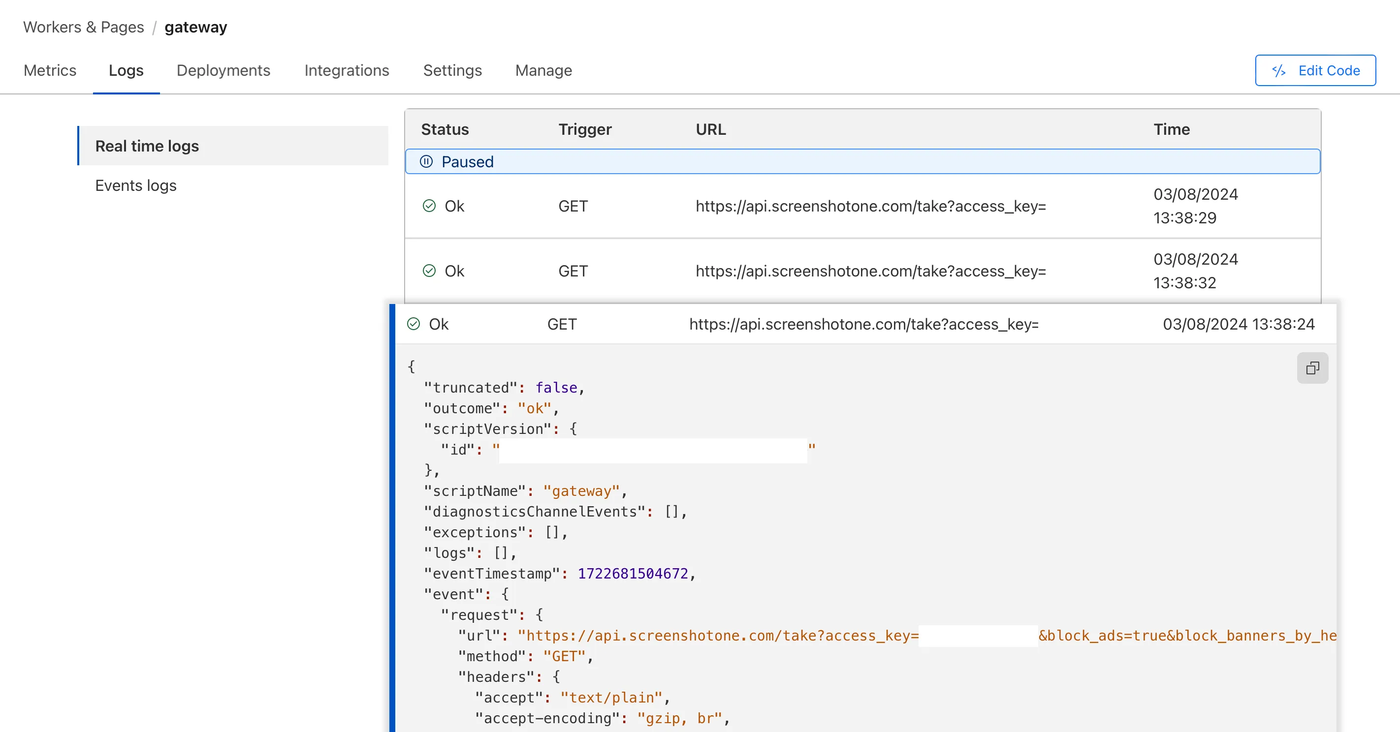Open the Settings tab

point(452,71)
